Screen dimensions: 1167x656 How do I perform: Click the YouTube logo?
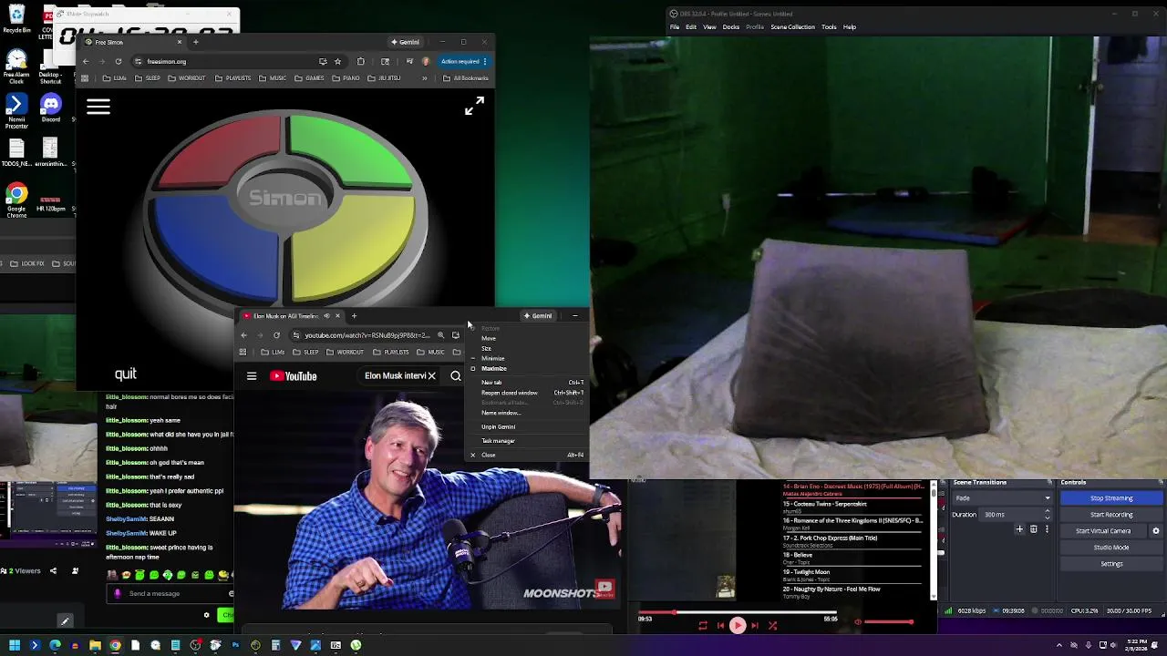click(x=293, y=375)
